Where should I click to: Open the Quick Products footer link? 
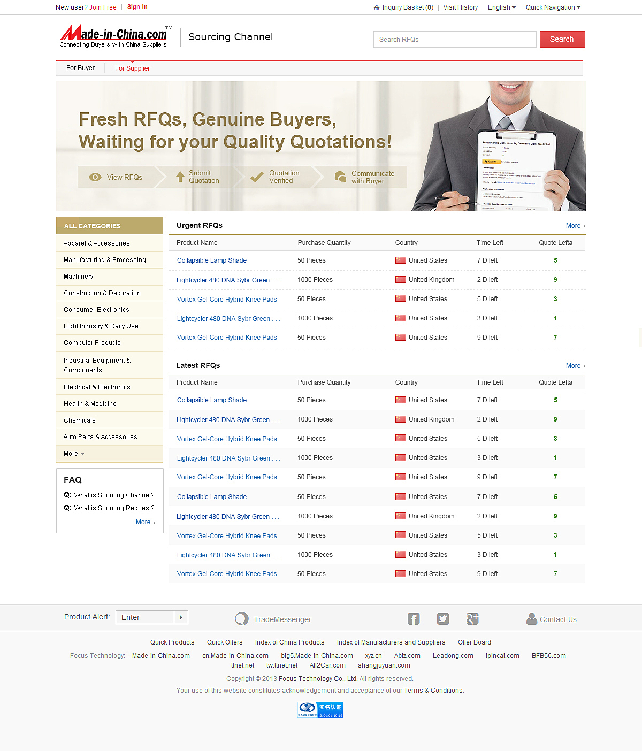(172, 642)
